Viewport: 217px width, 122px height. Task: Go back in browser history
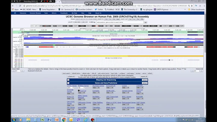(x=13, y=6)
